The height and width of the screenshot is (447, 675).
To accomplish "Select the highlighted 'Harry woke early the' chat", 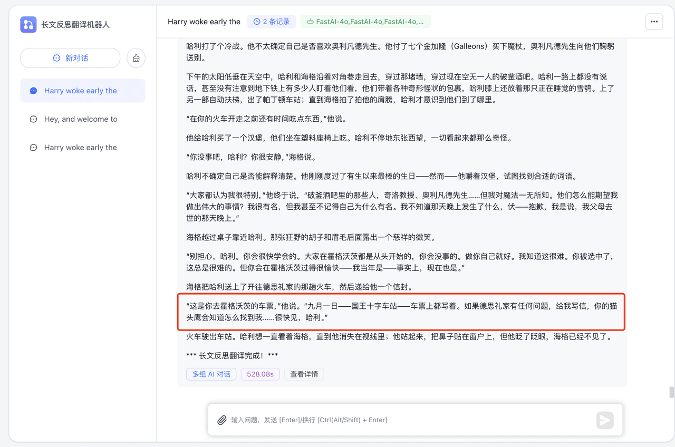I will point(81,91).
